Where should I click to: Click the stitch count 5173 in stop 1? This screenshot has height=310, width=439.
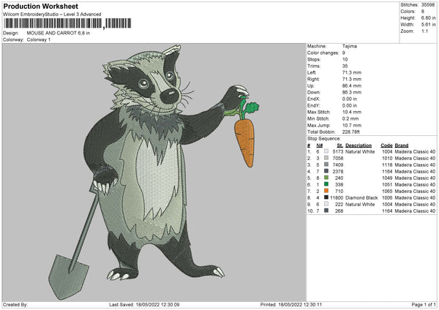[337, 151]
